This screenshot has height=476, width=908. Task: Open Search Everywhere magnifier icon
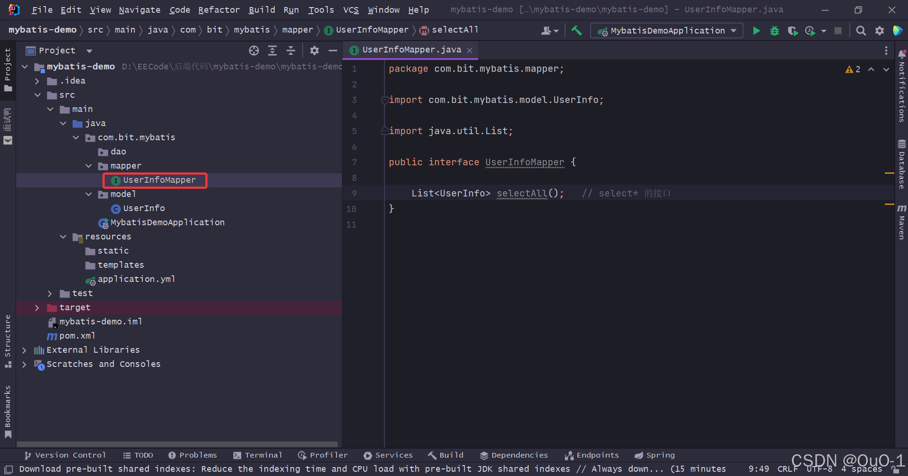coord(861,31)
